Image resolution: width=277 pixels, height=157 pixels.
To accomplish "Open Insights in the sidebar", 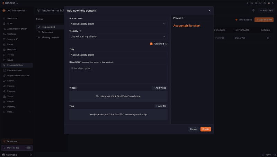I will point(17,86).
